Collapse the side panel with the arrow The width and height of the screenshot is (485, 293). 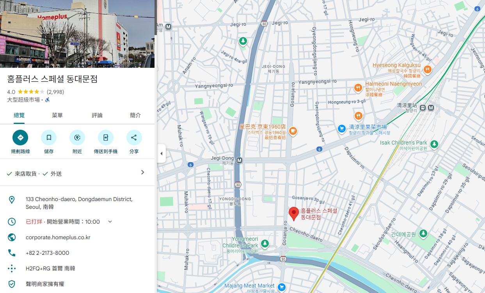[162, 154]
